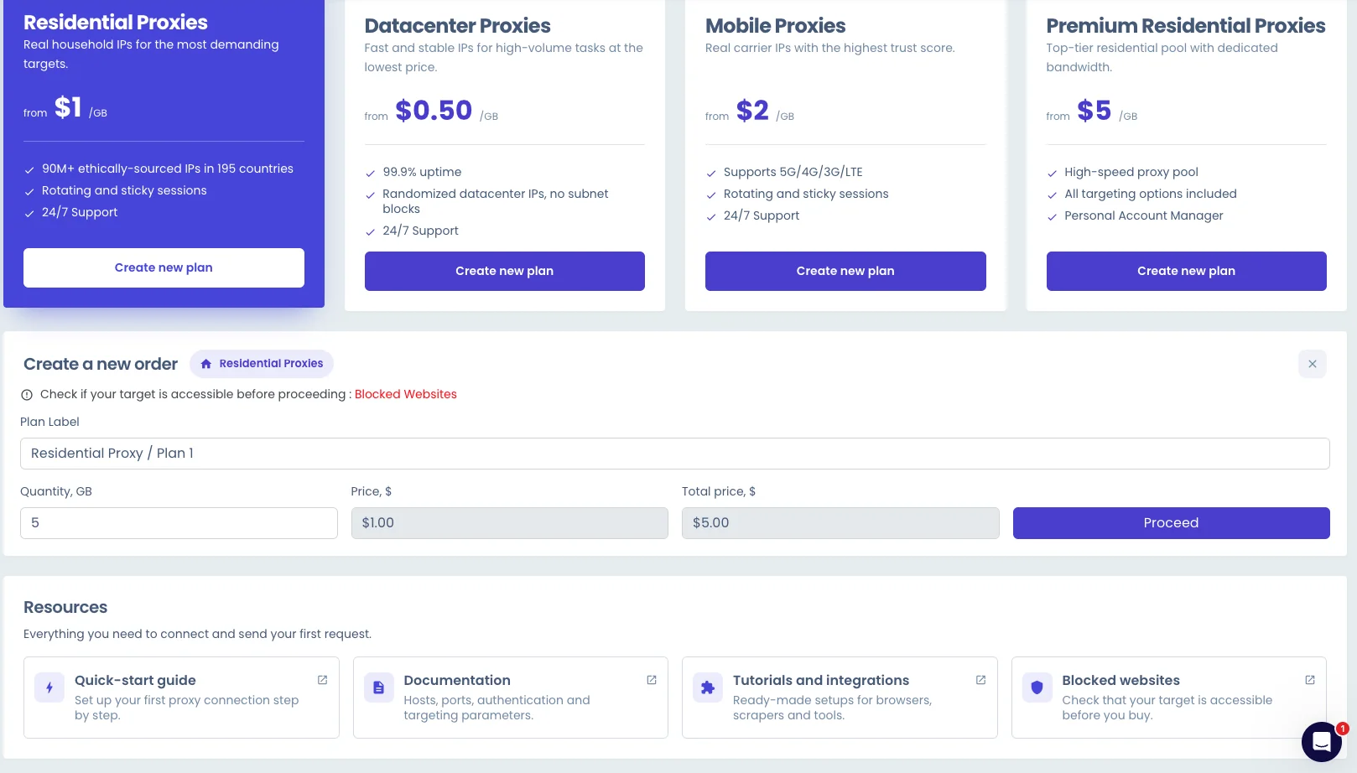This screenshot has width=1357, height=773.
Task: Click the Documentation file icon
Action: pos(378,687)
